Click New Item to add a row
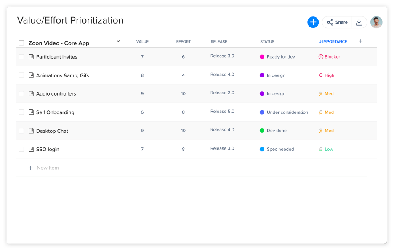394x251 pixels. 48,168
